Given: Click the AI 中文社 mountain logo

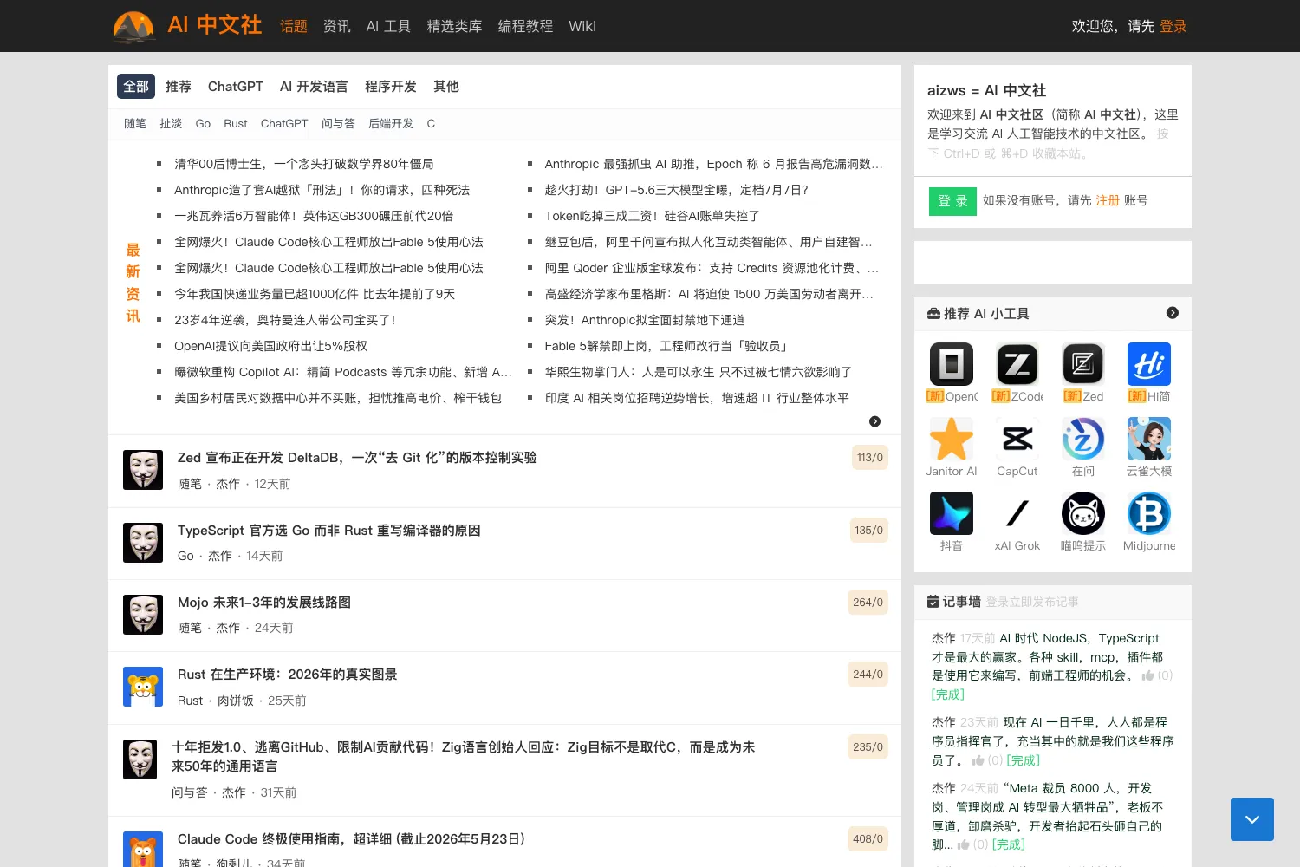Looking at the screenshot, I should click(x=133, y=27).
